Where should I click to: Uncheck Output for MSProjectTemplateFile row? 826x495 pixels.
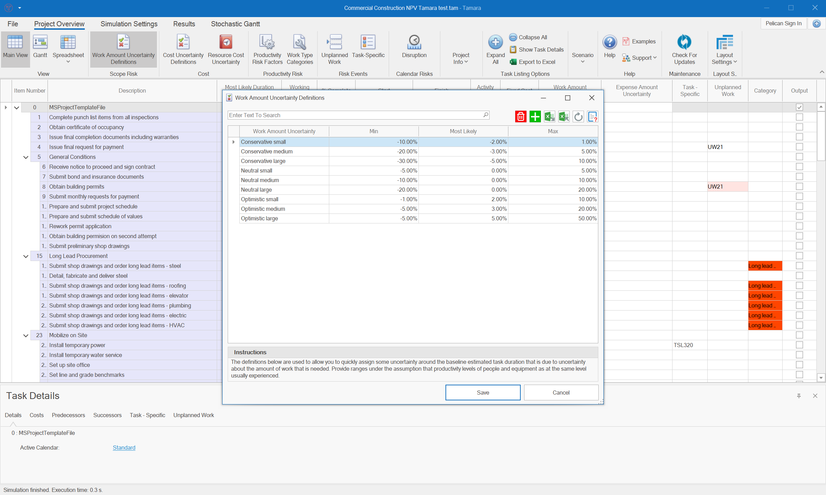point(799,107)
